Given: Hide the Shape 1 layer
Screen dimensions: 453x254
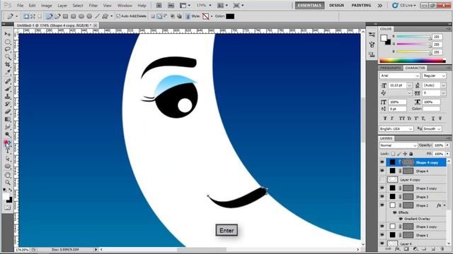Looking at the screenshot, I should 382,235.
